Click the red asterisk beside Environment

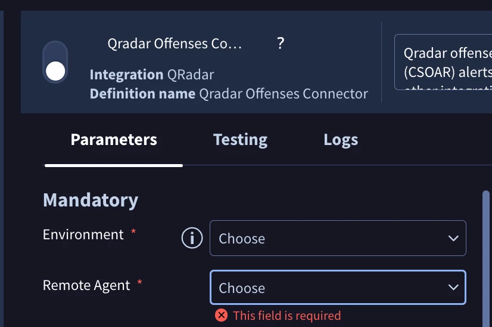(133, 232)
